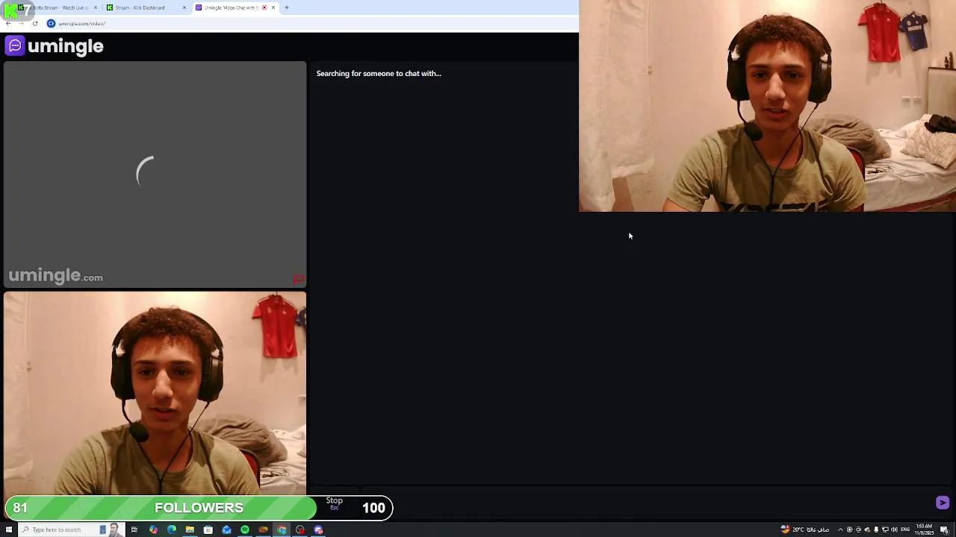Click the site info icon beside the URL

(x=52, y=23)
